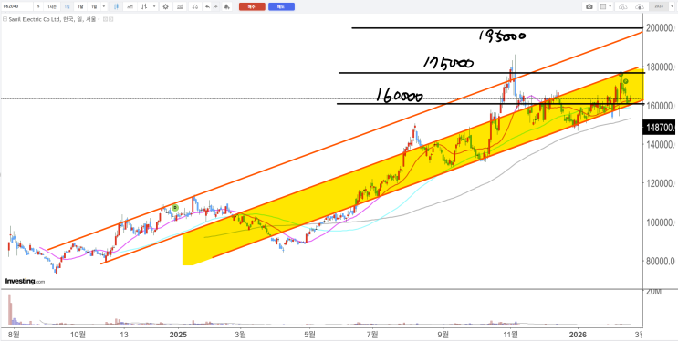Select the 1-day interval tab
Viewport: 678px width, 341px height.
[x=67, y=6]
